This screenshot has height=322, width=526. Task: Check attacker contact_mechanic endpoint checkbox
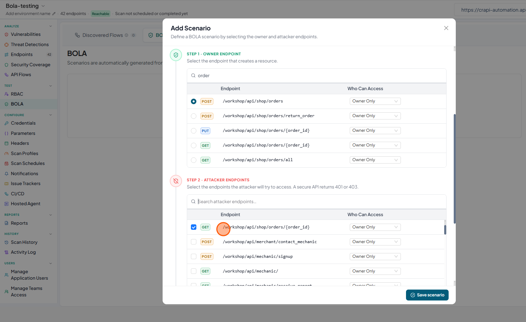pyautogui.click(x=194, y=242)
